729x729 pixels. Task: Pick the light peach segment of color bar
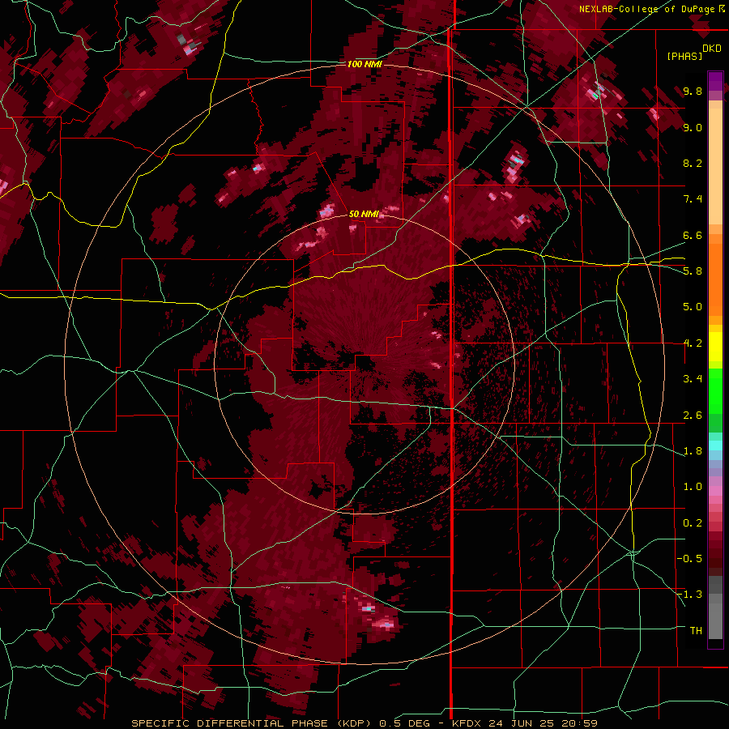(x=715, y=166)
